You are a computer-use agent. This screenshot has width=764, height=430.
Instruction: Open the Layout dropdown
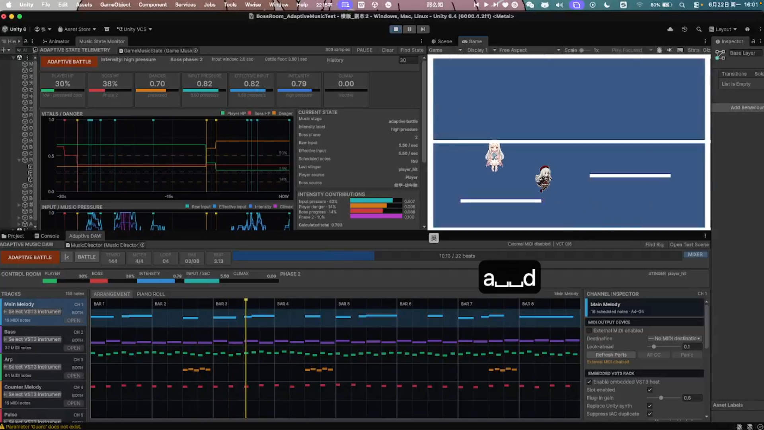[723, 29]
